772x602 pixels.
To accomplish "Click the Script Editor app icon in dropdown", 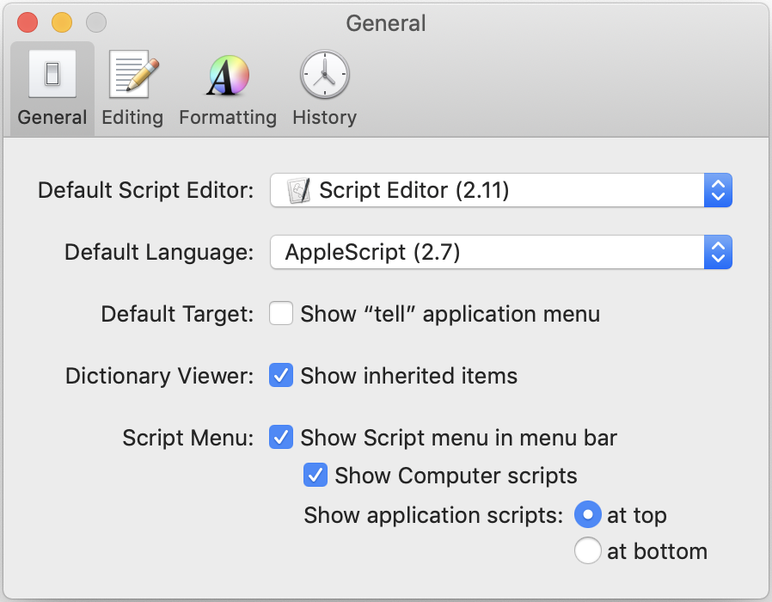I will 298,190.
